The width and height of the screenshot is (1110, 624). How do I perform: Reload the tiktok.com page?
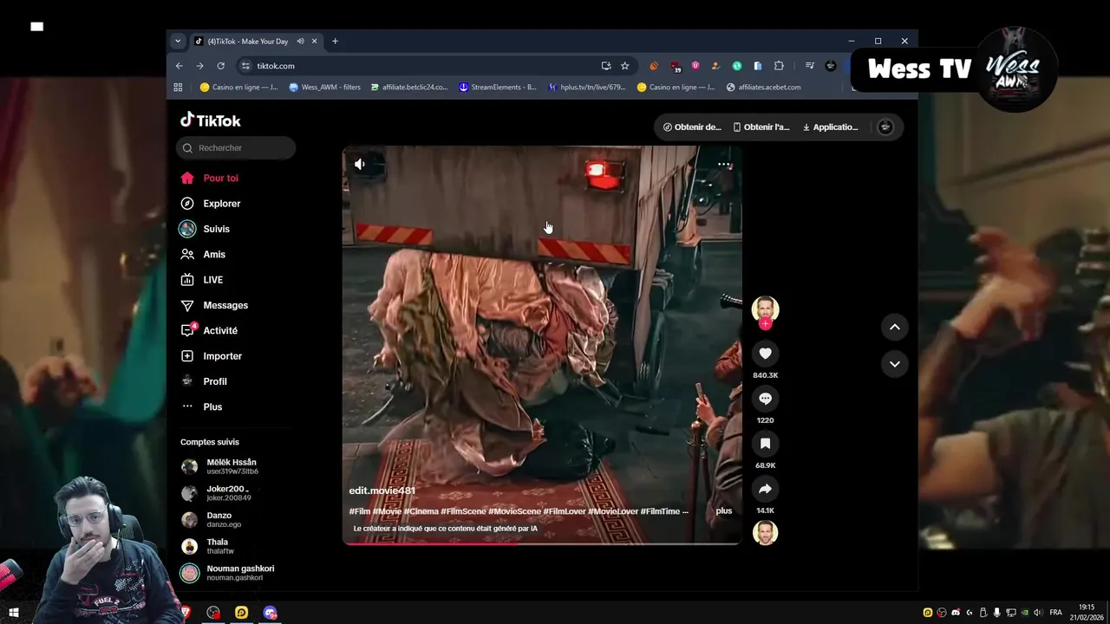pyautogui.click(x=220, y=66)
